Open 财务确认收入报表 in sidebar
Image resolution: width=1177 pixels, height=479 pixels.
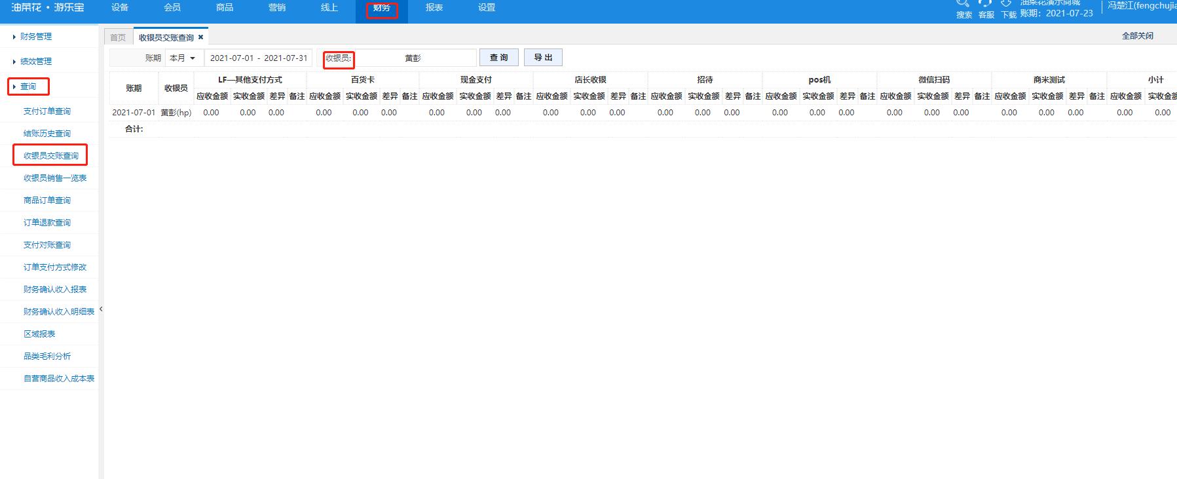[55, 290]
